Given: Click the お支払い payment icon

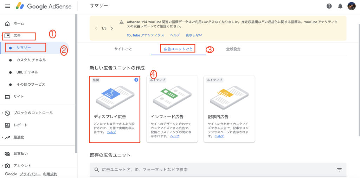Looking at the screenshot, I should tap(8, 154).
